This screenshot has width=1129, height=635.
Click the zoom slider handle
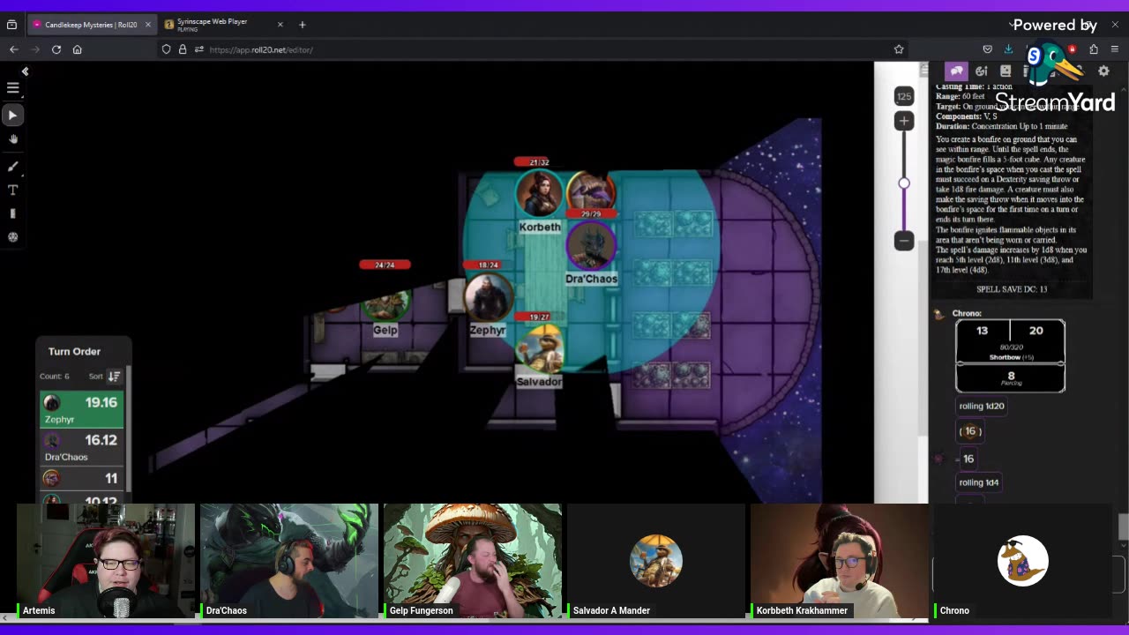pos(904,183)
